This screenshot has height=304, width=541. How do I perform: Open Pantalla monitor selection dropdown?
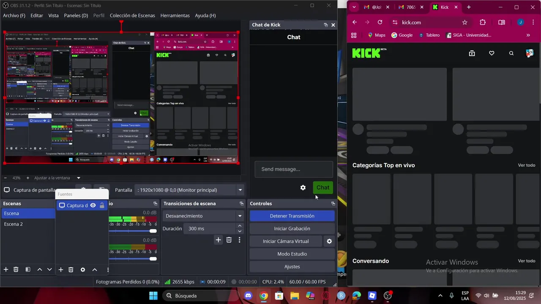[189, 190]
